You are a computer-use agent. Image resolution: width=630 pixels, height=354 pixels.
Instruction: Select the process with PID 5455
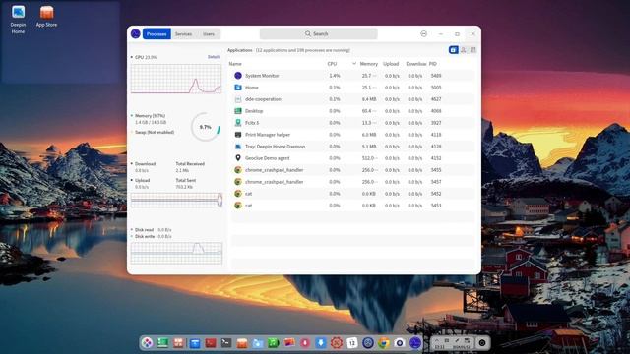click(x=352, y=170)
